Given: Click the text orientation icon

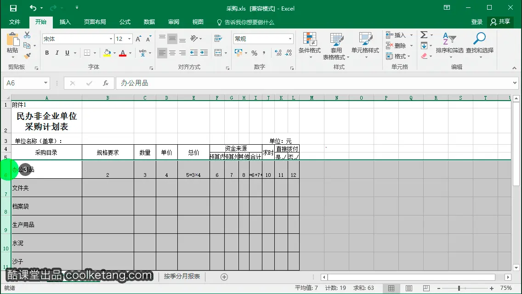Looking at the screenshot, I should [x=194, y=39].
